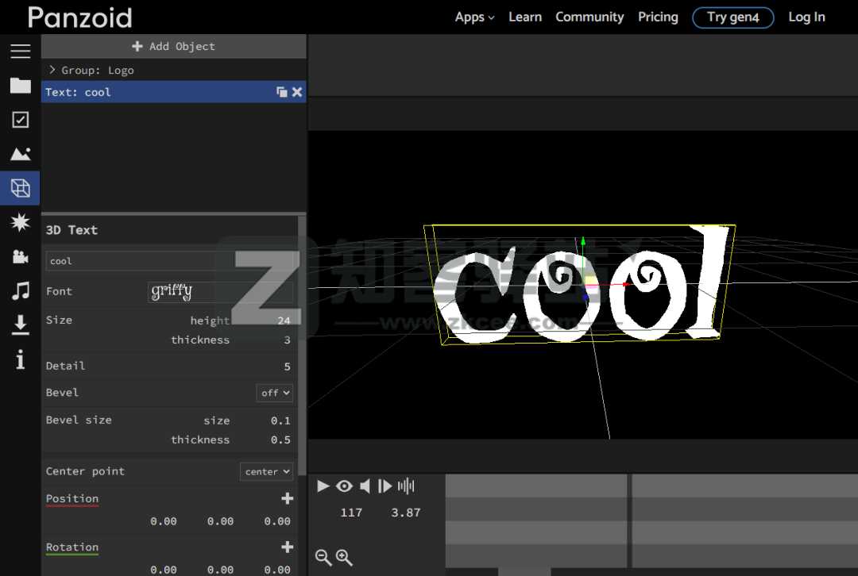Mute audio with the speaker icon

365,486
